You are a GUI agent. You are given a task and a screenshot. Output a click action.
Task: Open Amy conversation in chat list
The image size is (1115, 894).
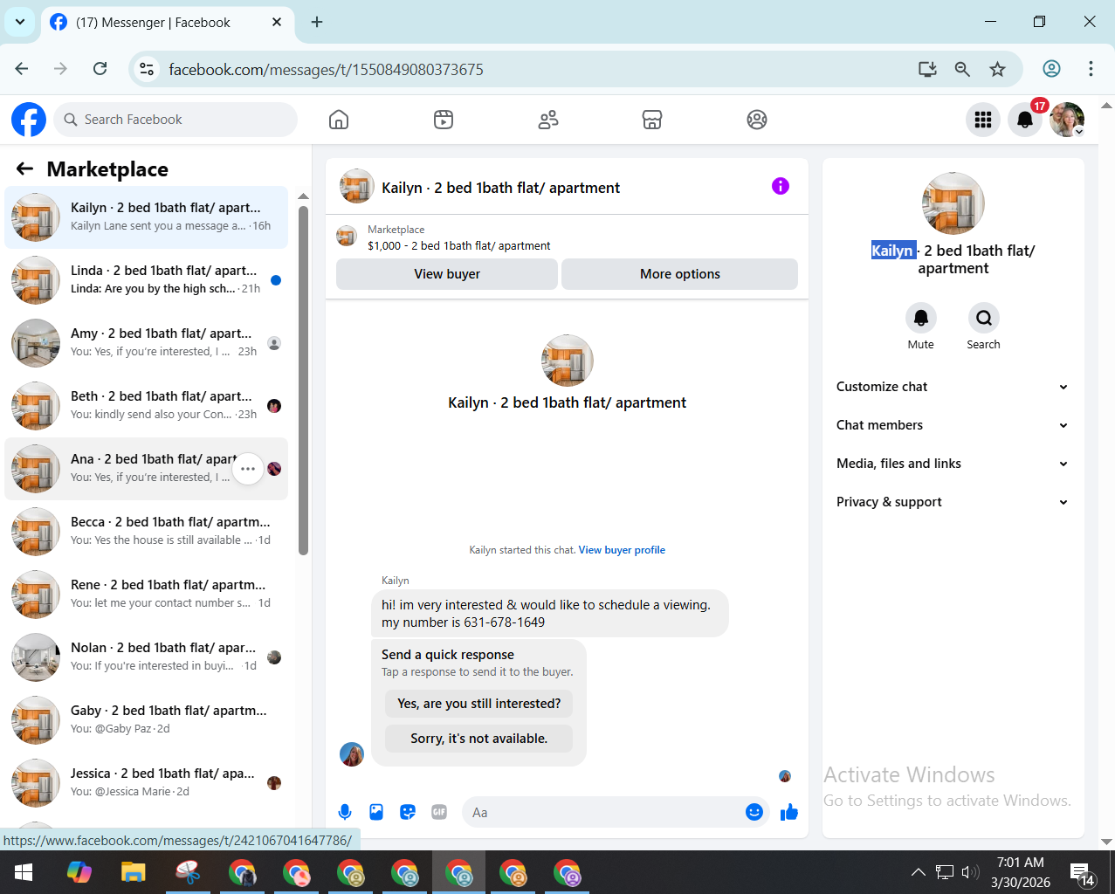pyautogui.click(x=146, y=343)
